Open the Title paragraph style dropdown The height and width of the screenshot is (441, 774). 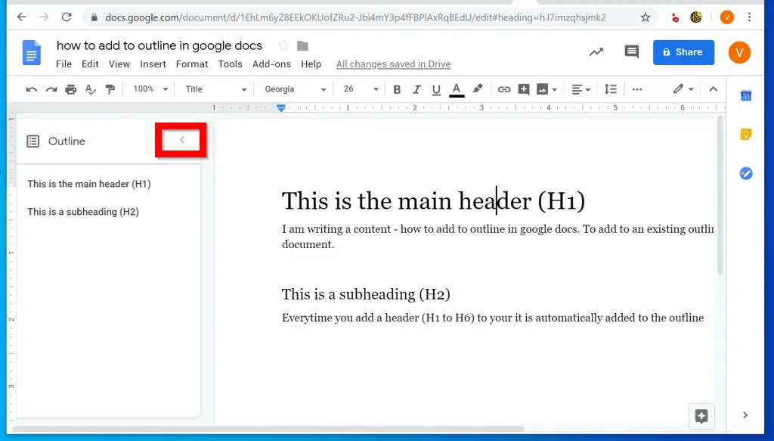215,89
